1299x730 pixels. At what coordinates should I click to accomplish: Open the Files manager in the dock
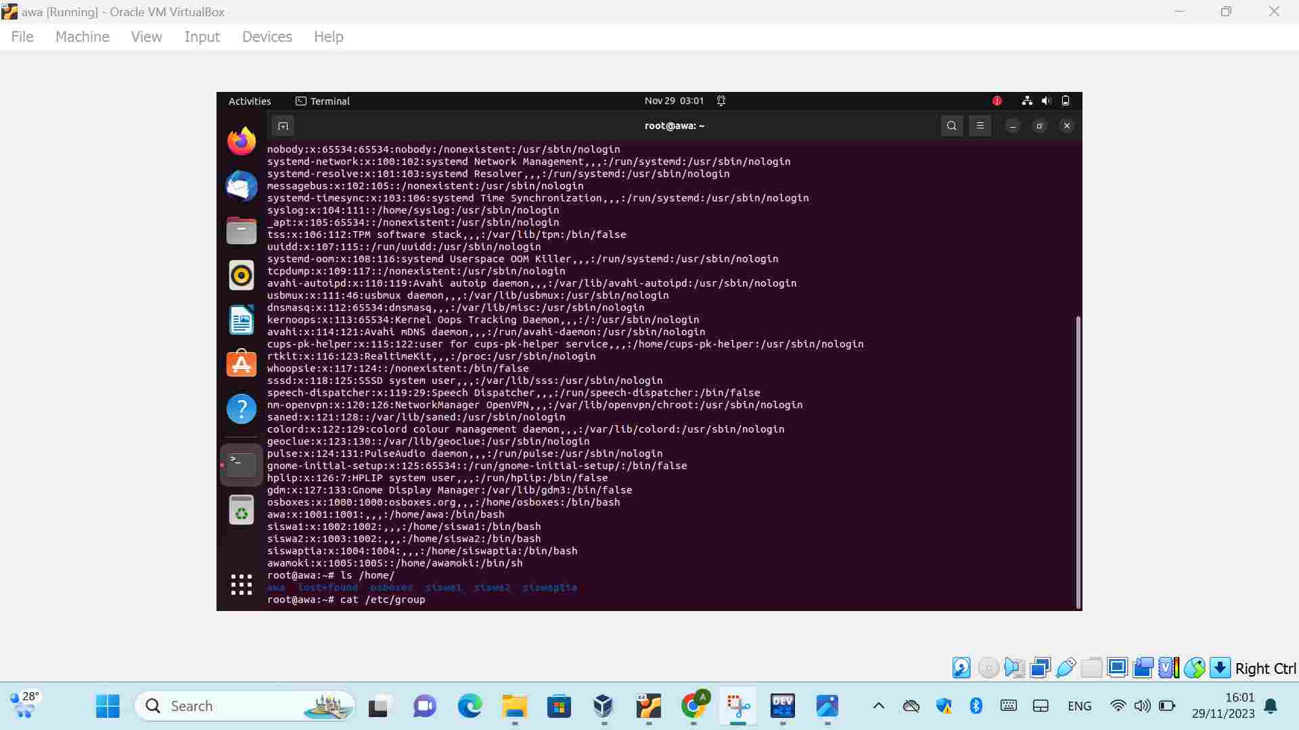[x=242, y=230]
